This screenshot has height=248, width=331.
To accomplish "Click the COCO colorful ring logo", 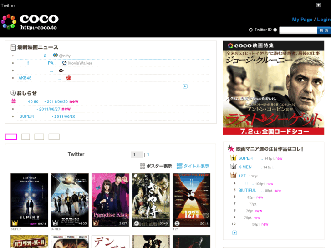I will click(x=9, y=22).
